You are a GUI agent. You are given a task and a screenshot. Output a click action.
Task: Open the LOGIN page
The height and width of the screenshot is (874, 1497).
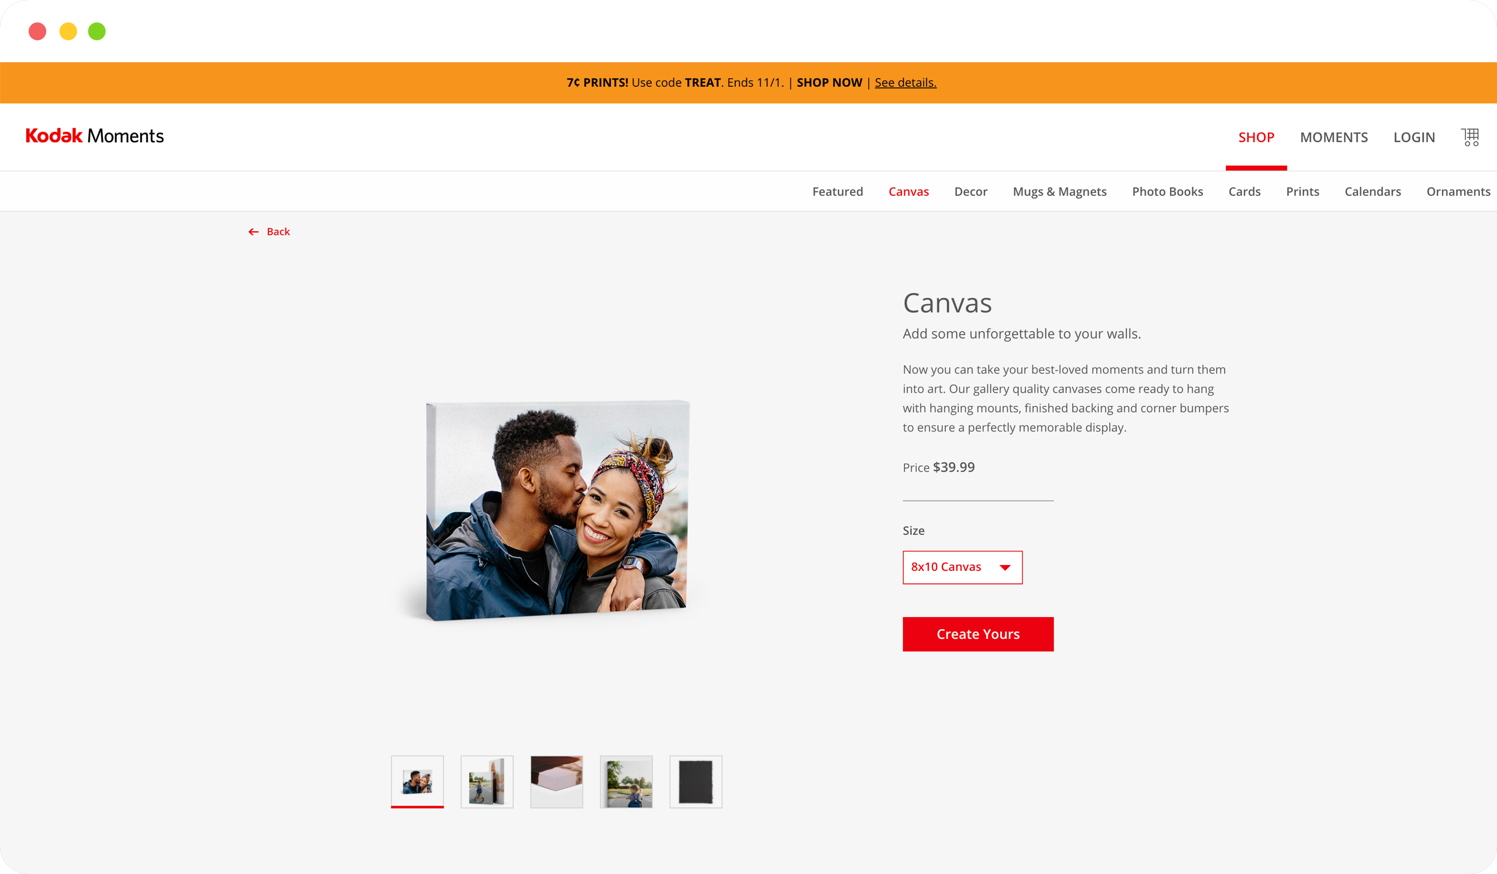(1415, 137)
